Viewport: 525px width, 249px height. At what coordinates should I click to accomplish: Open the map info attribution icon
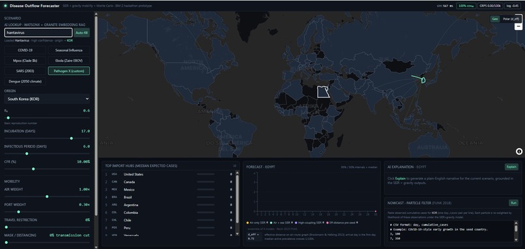point(518,151)
